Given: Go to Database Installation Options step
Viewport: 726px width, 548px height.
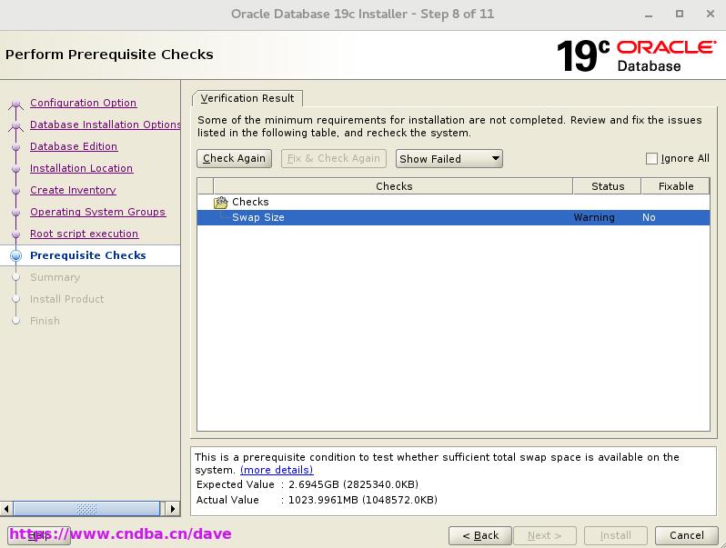Looking at the screenshot, I should pyautogui.click(x=106, y=125).
